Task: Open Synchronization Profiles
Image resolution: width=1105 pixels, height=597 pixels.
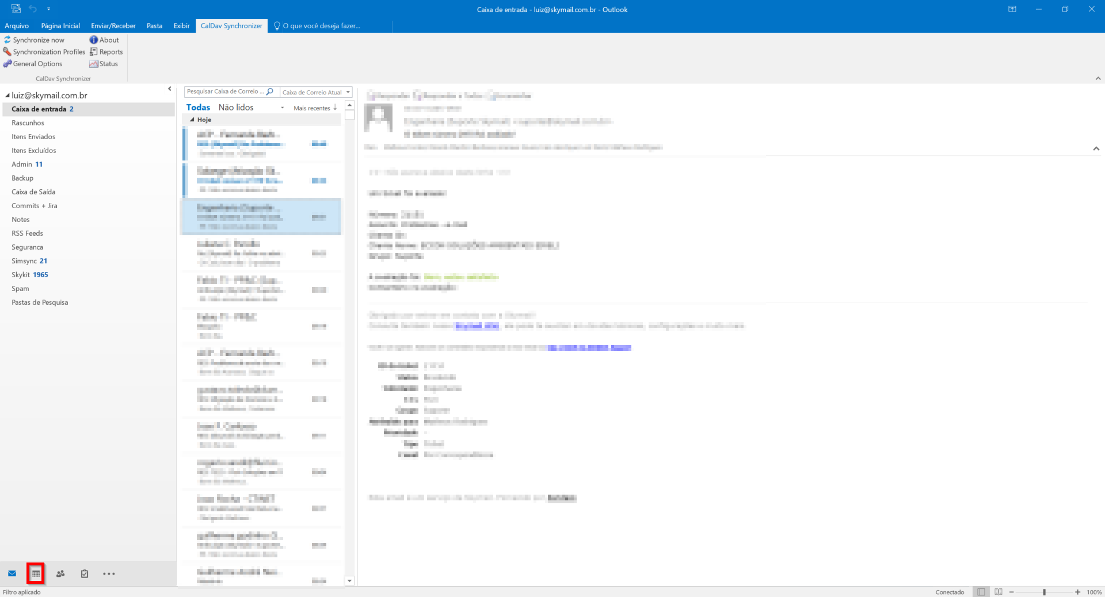Action: point(44,52)
